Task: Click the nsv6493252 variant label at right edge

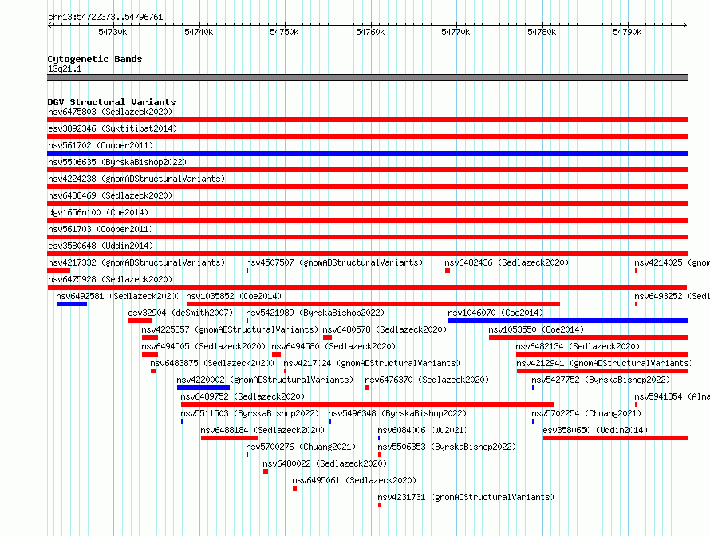Action: (x=672, y=296)
